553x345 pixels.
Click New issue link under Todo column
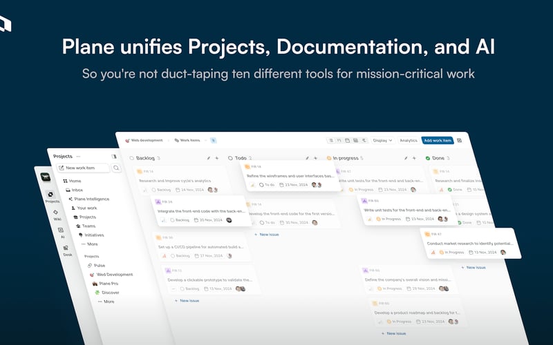pyautogui.click(x=267, y=235)
